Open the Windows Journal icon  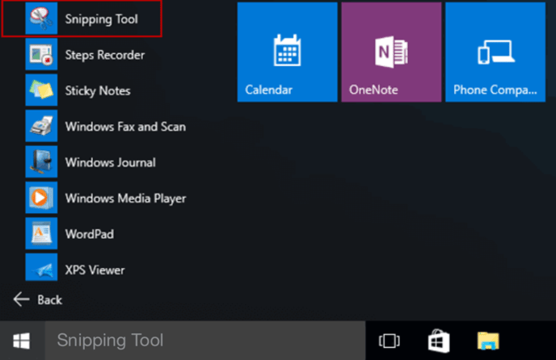pyautogui.click(x=40, y=162)
